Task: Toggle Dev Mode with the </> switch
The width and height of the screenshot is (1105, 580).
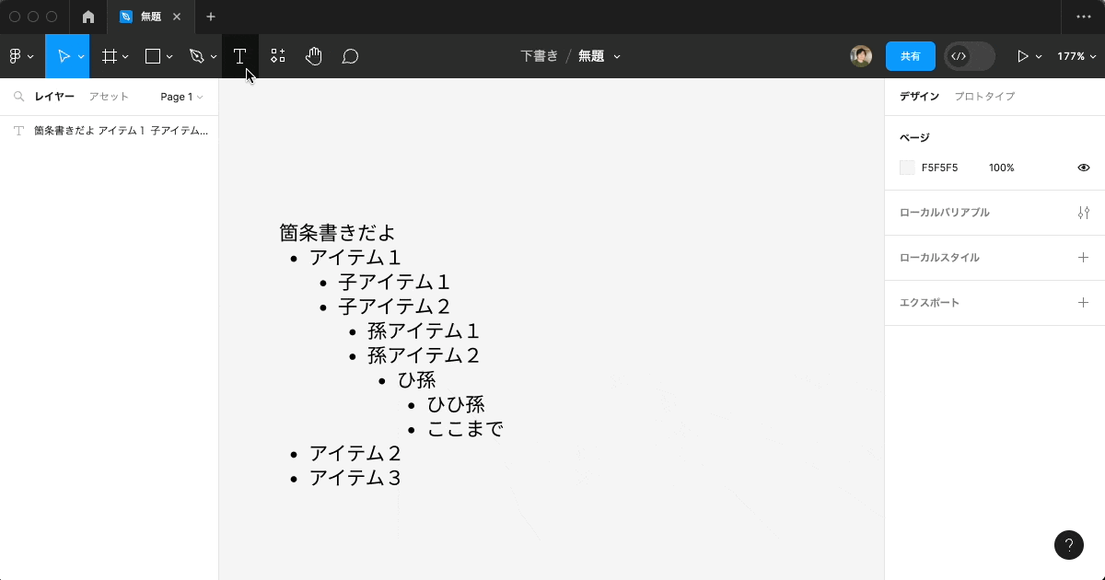Action: (x=968, y=56)
